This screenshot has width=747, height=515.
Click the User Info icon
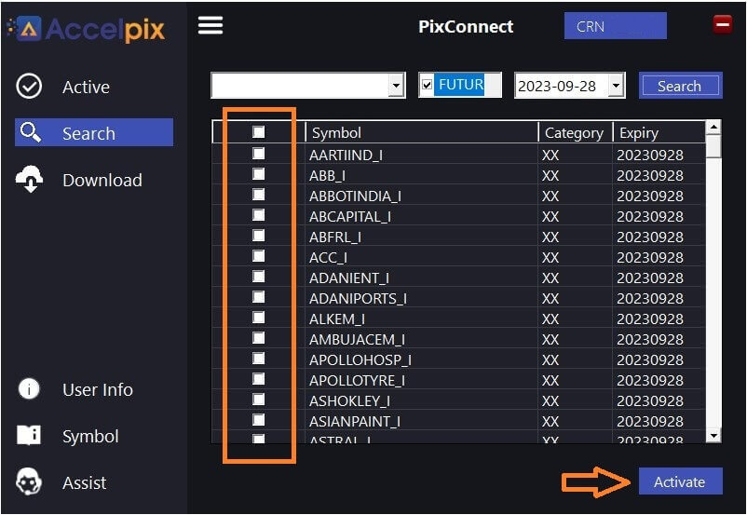29,388
